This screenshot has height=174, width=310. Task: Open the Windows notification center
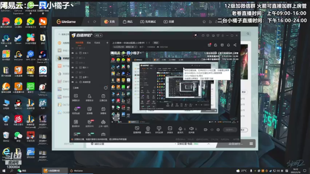coord(305,171)
